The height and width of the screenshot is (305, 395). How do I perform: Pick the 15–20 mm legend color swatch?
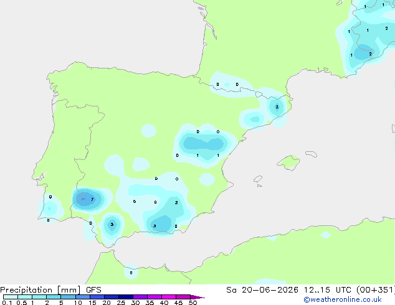point(97,297)
